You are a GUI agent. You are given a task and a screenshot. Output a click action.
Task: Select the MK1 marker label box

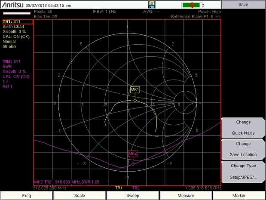tap(135, 89)
